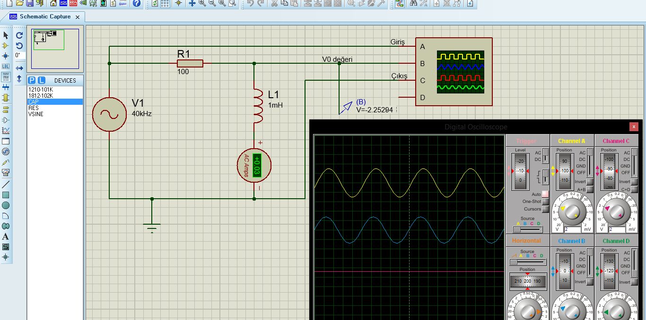646x320 pixels.
Task: Select the Junction Dot mode tool
Action: pyautogui.click(x=6, y=56)
